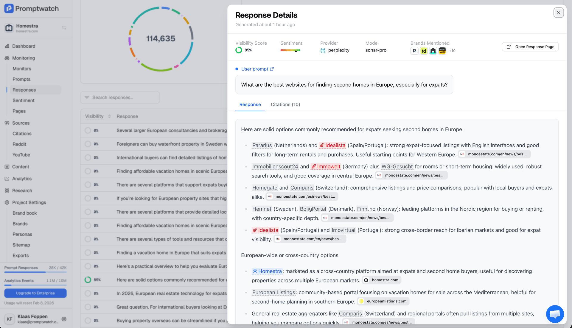
Task: Click the Pararius brand icon under Brands Mentioned
Action: pyautogui.click(x=414, y=51)
